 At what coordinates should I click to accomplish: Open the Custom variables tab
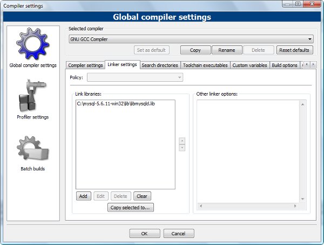click(x=249, y=65)
